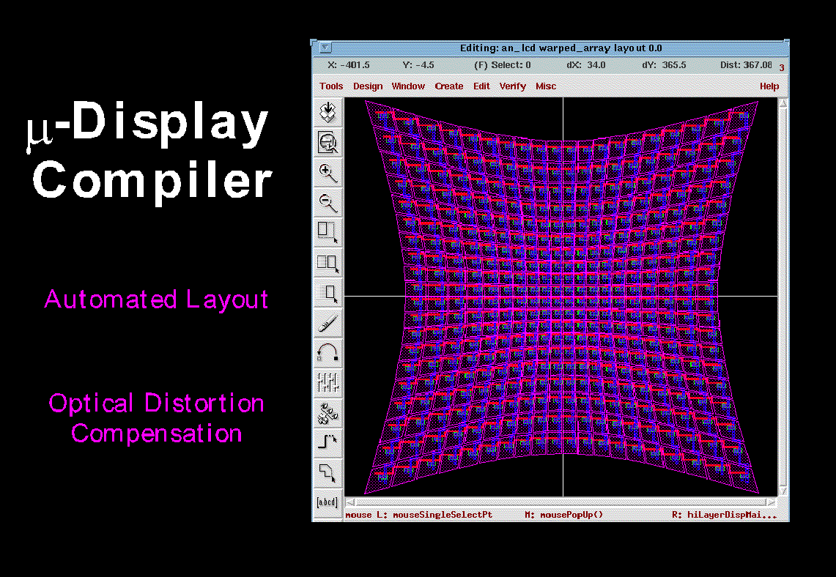This screenshot has height=577, width=836.
Task: Click the Fit view magnifier icon
Action: (x=328, y=142)
